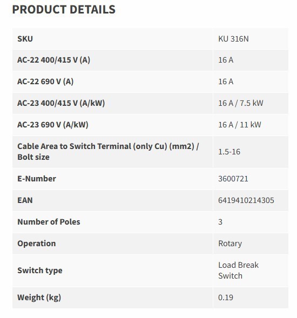Click the Switch type row label

coord(40,270)
